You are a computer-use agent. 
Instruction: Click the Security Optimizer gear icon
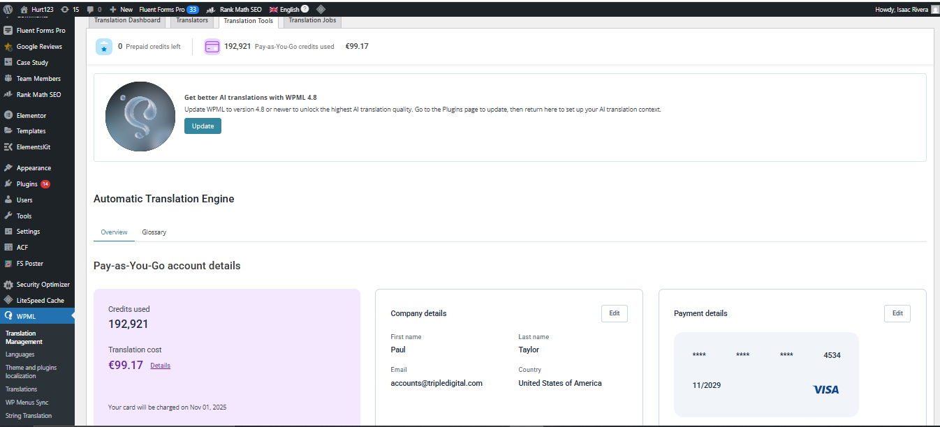coord(8,285)
